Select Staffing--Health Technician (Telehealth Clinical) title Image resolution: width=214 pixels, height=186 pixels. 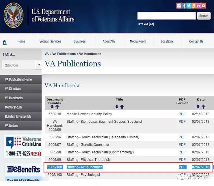click(x=103, y=137)
